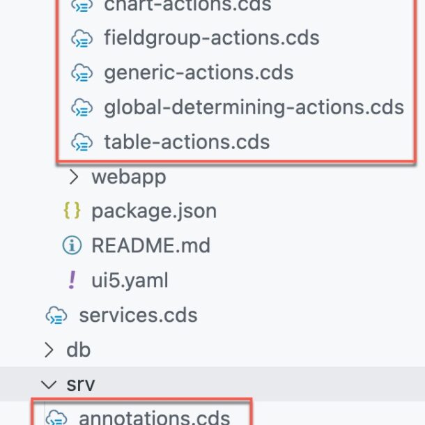Image resolution: width=425 pixels, height=425 pixels.
Task: Expand the webapp folder chevron
Action: 74,177
